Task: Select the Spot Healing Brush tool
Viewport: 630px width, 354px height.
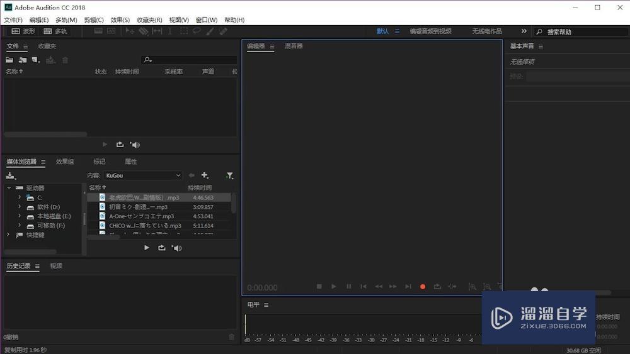Action: [223, 31]
